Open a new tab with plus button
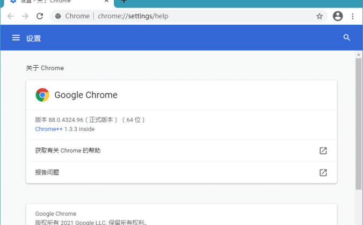The height and width of the screenshot is (225, 363). tap(124, 1)
